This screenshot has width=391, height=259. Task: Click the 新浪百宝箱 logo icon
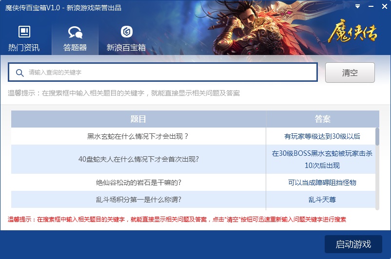click(126, 32)
